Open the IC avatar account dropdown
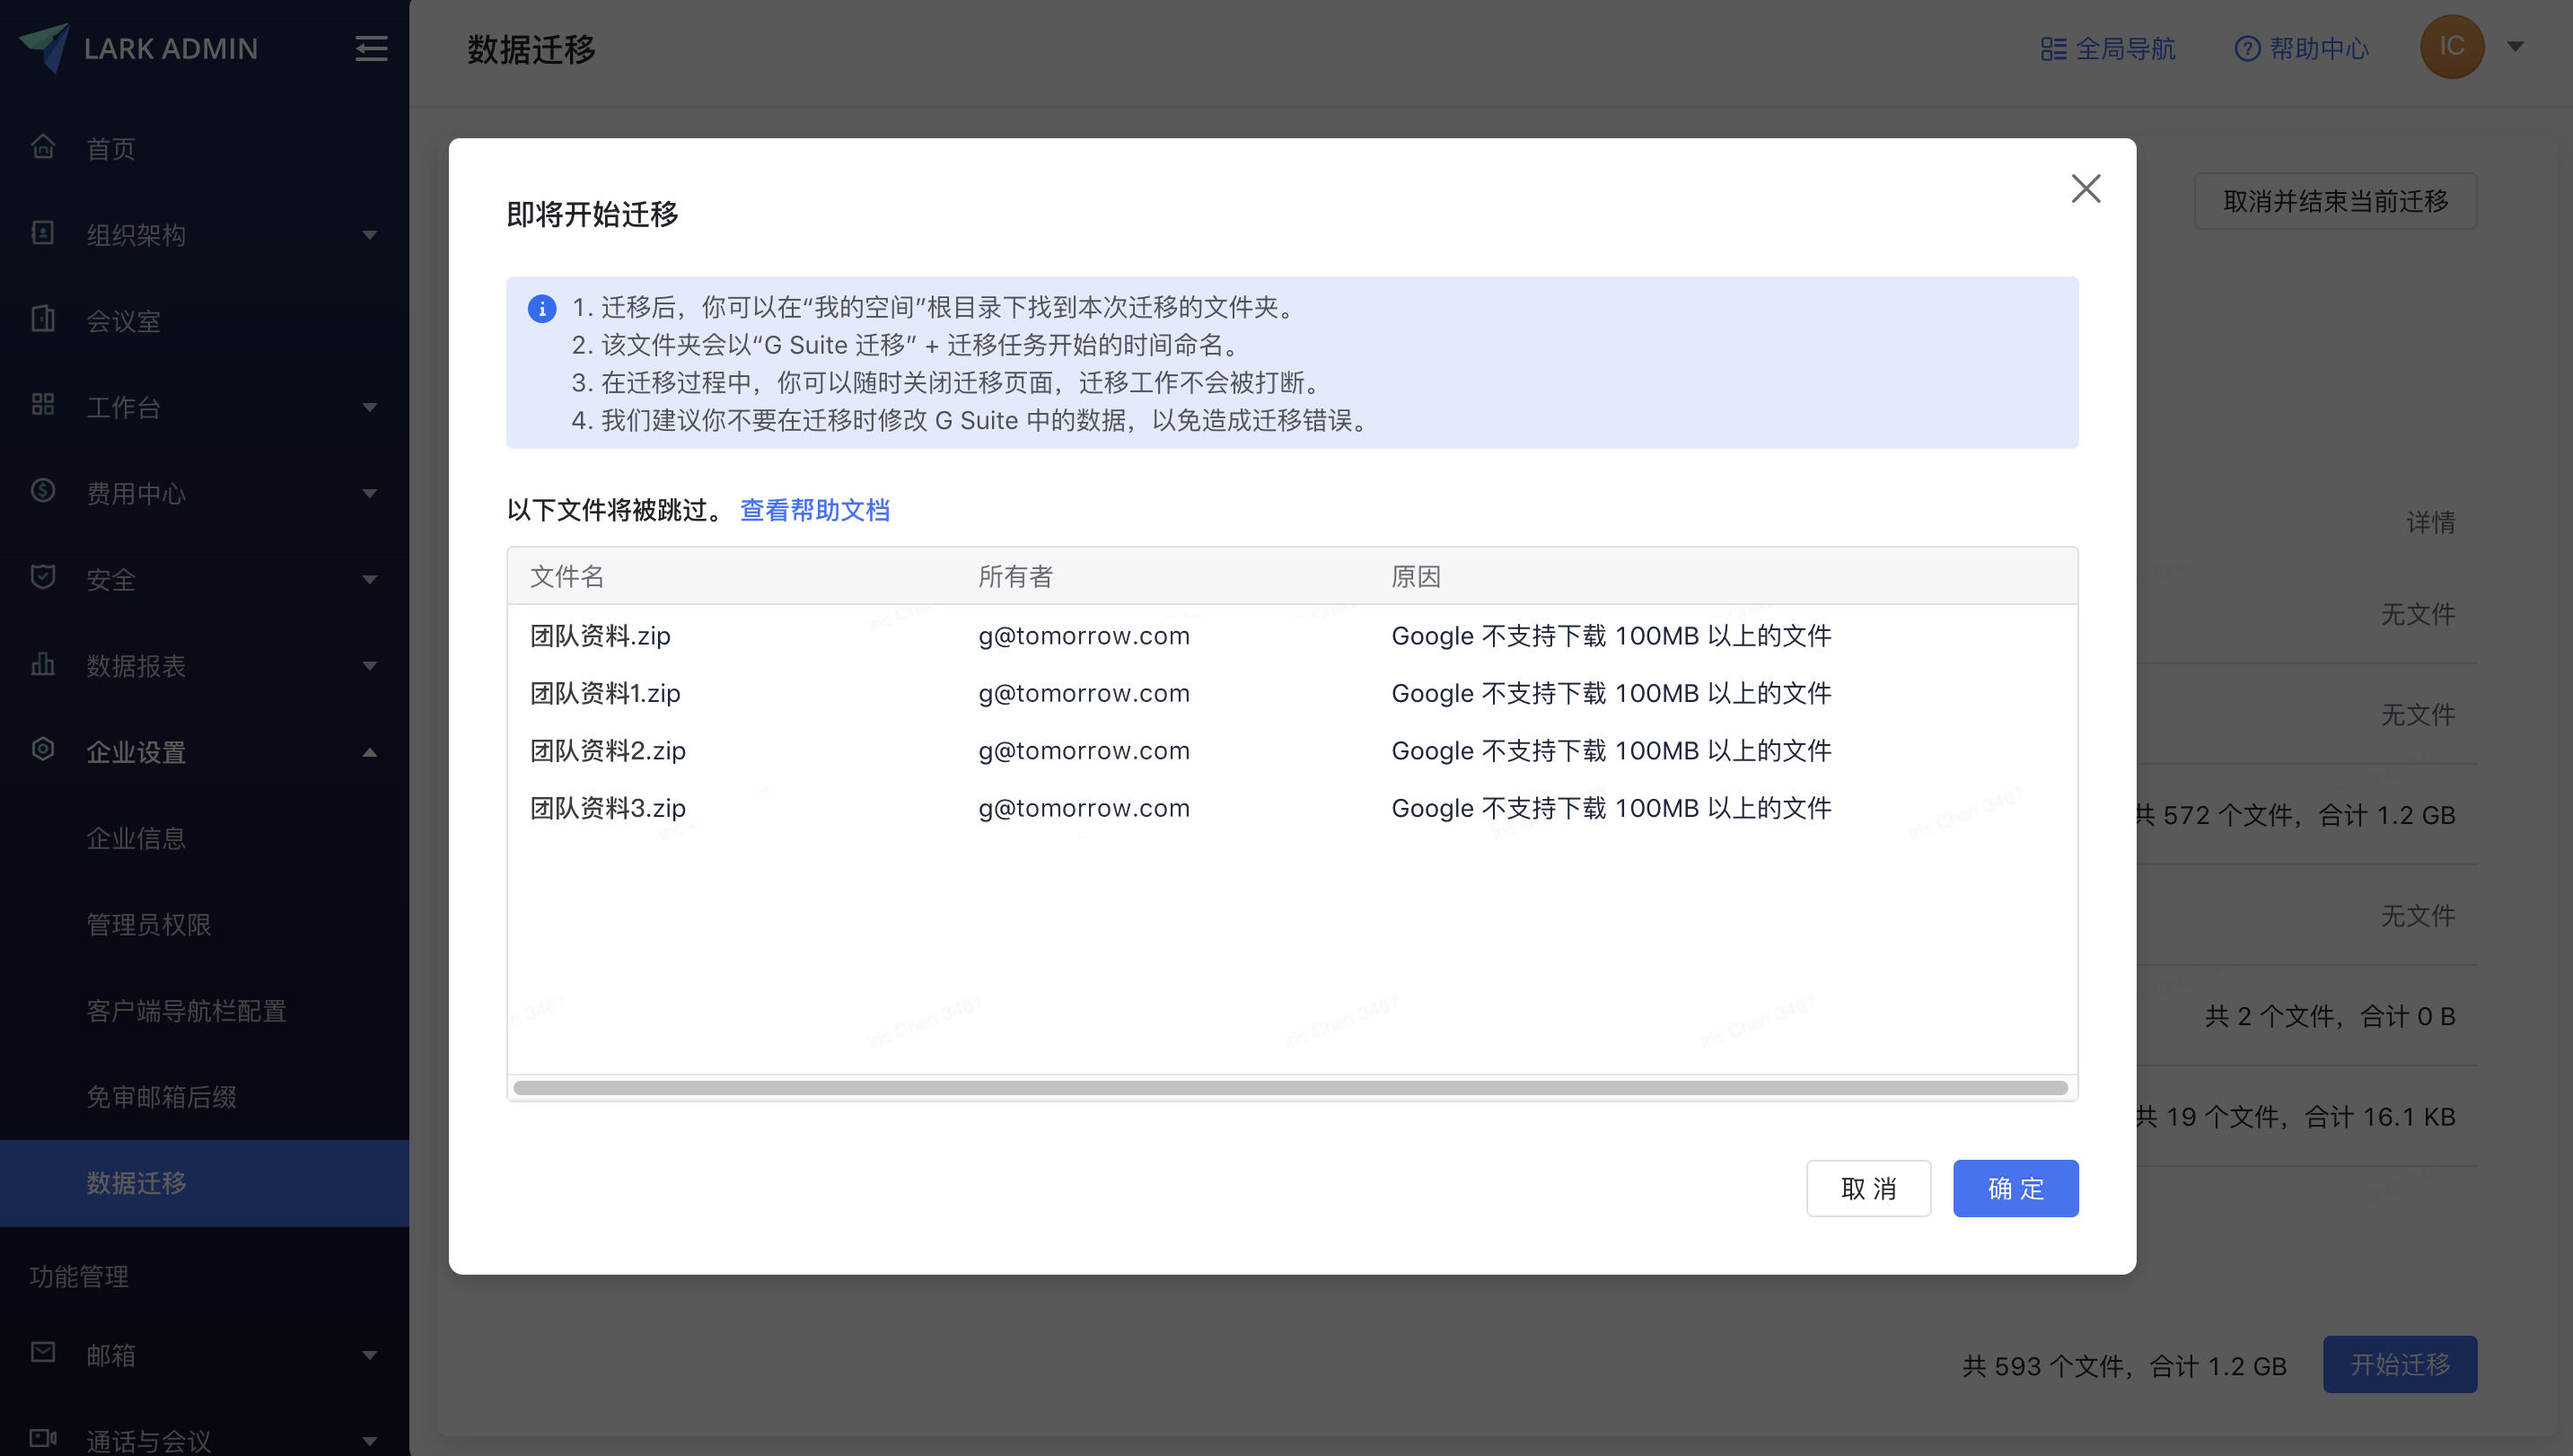2573x1456 pixels. pyautogui.click(x=2516, y=46)
